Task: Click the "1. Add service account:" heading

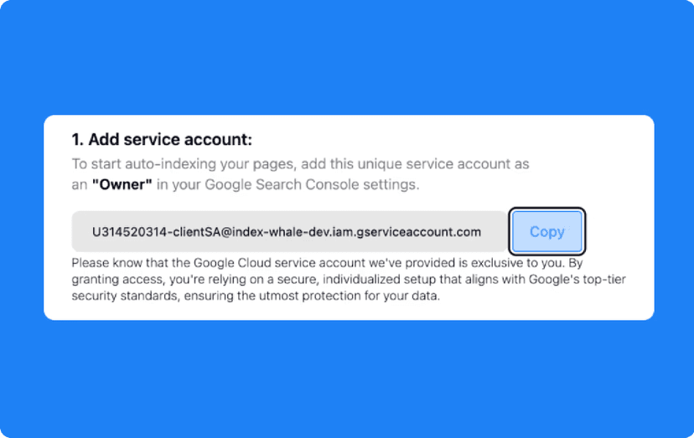Action: pyautogui.click(x=162, y=140)
